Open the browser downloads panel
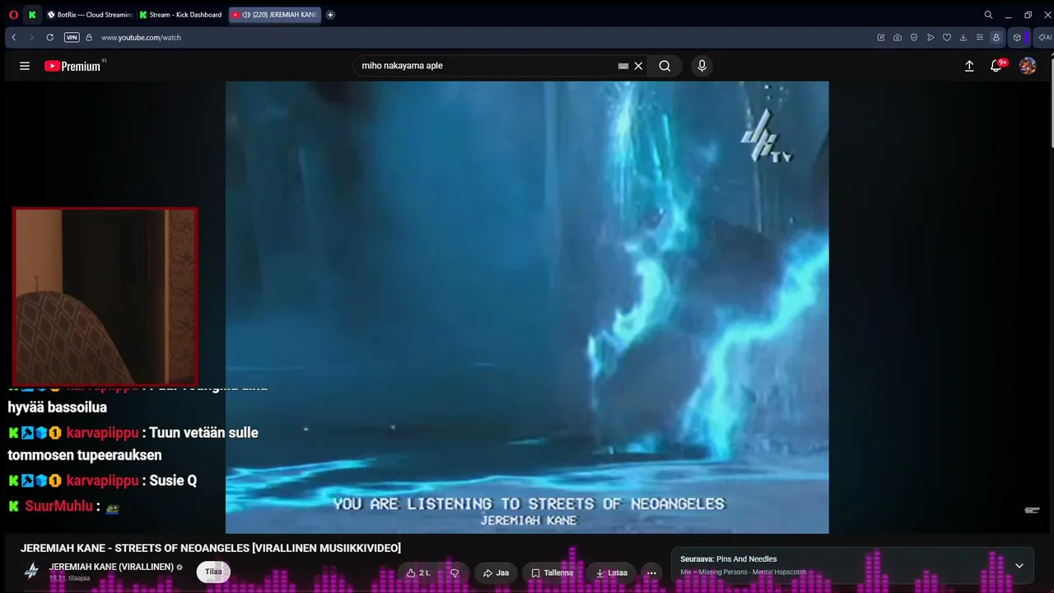 point(963,37)
